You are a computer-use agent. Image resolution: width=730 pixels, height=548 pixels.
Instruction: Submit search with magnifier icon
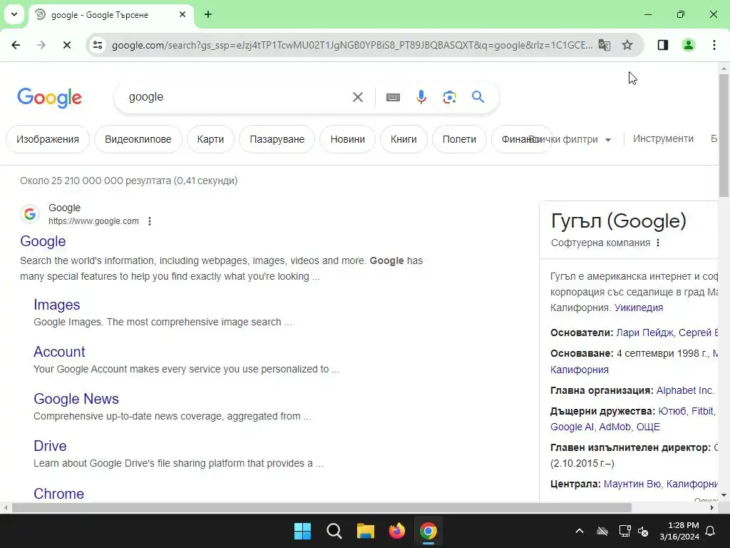(478, 97)
